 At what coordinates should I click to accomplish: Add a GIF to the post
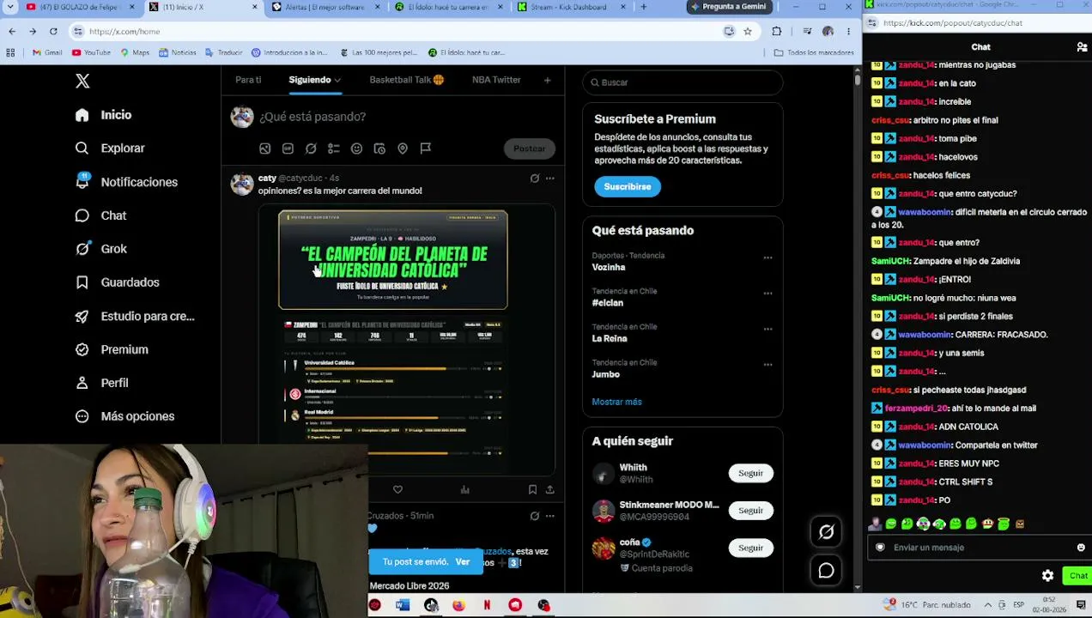pyautogui.click(x=288, y=148)
